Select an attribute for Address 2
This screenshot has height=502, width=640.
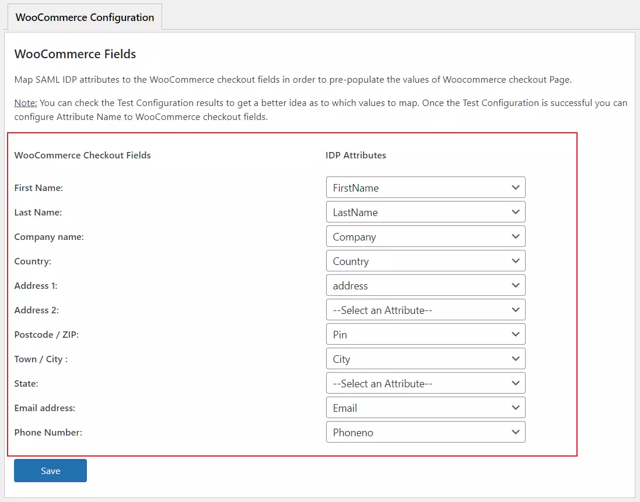pyautogui.click(x=426, y=310)
